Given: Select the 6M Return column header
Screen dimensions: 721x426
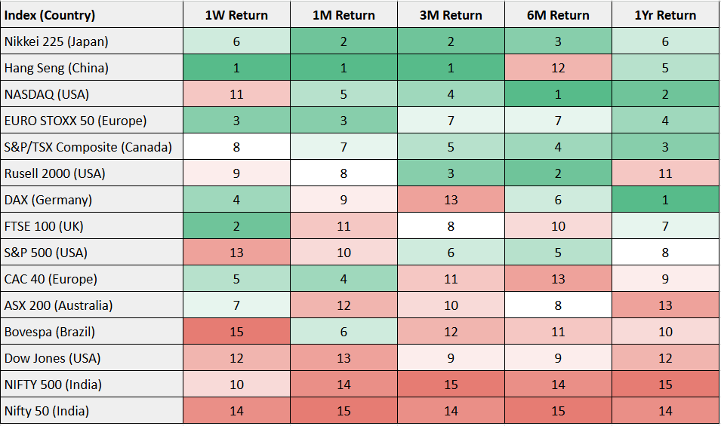Looking at the screenshot, I should [558, 15].
